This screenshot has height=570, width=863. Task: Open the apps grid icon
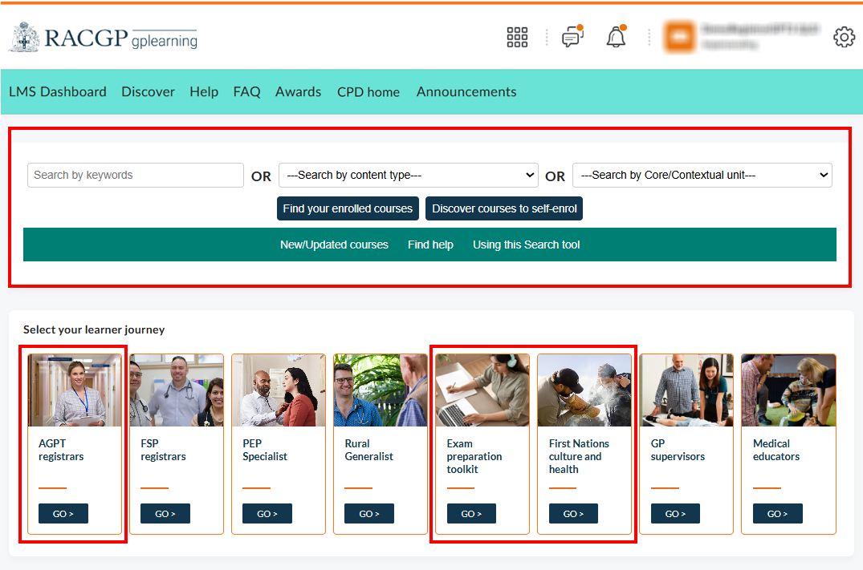(517, 37)
